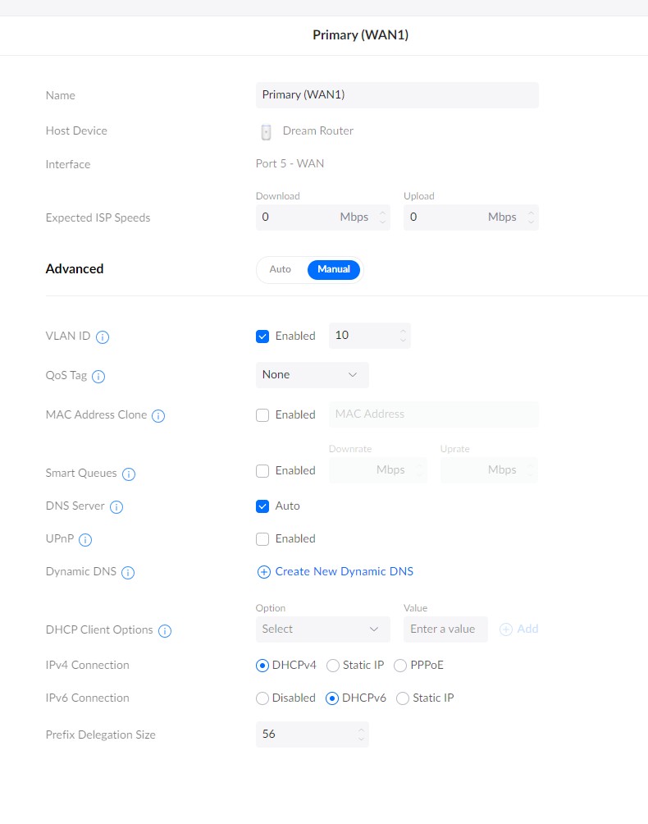This screenshot has height=824, width=648.
Task: Click the Dream Router device icon
Action: 267,131
